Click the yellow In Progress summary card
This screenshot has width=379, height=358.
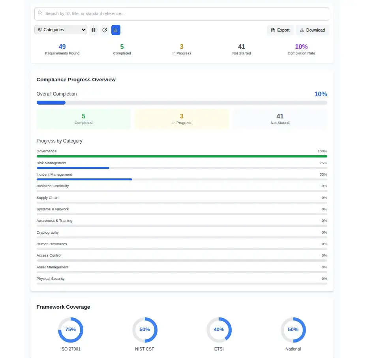tap(182, 119)
